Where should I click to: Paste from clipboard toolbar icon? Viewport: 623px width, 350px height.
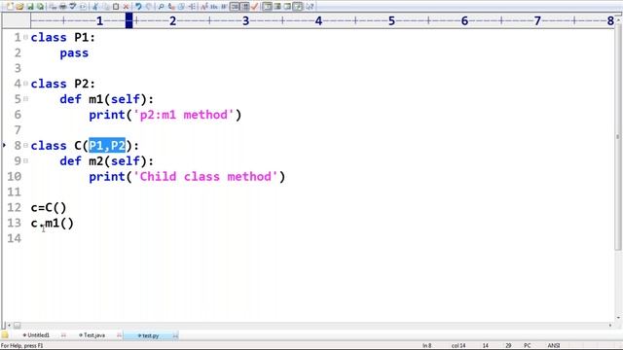[116, 7]
